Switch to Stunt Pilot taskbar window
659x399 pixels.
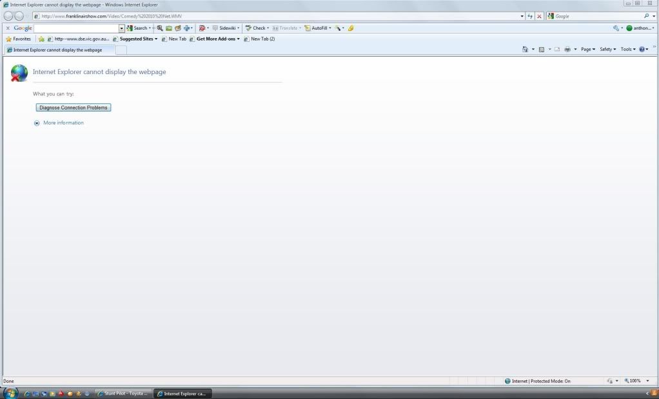coord(123,393)
